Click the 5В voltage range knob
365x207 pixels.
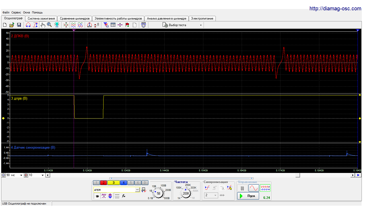pyautogui.click(x=158, y=193)
